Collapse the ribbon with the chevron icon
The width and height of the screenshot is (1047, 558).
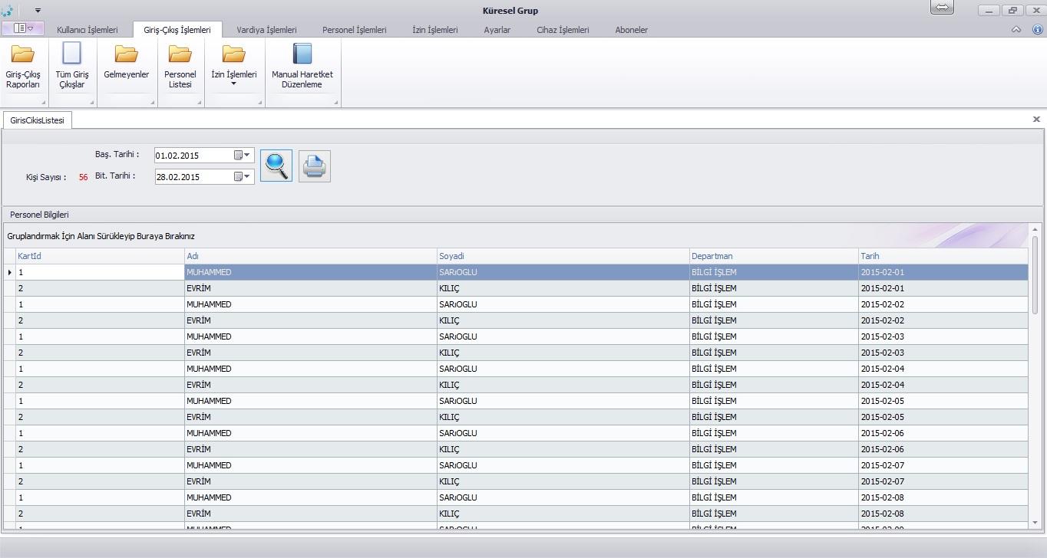coord(1016,30)
